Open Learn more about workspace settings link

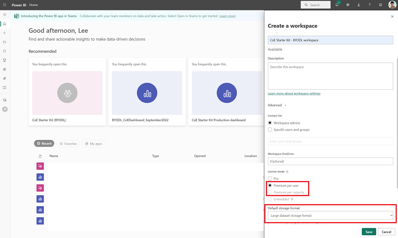coord(294,94)
